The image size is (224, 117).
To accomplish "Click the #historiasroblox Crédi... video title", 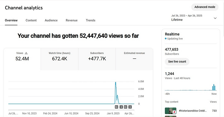I will 193,111.
